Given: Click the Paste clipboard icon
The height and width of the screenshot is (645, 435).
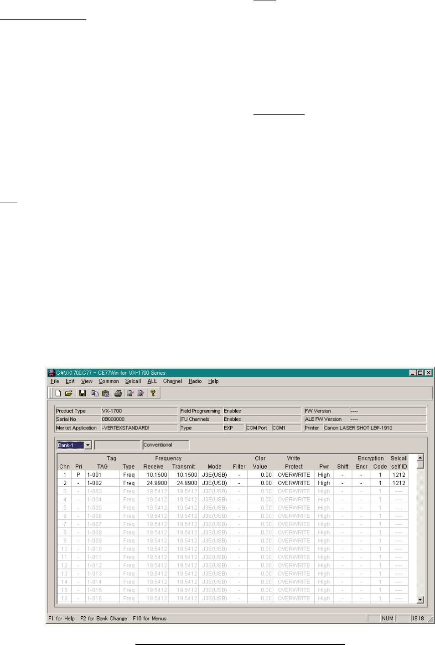Looking at the screenshot, I should 106,393.
